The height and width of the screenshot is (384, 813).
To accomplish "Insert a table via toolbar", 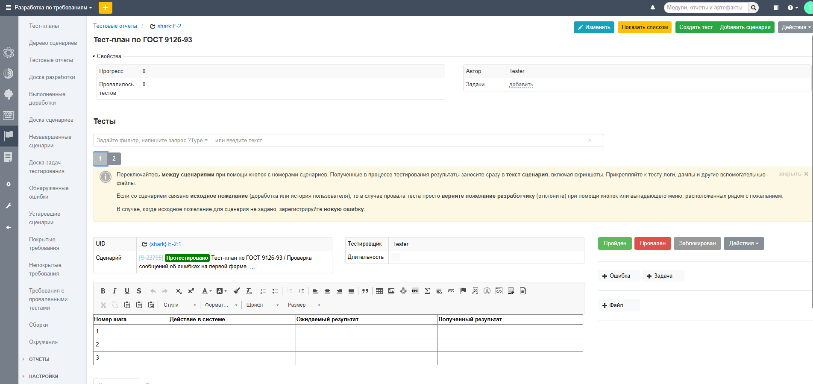I will click(x=379, y=291).
